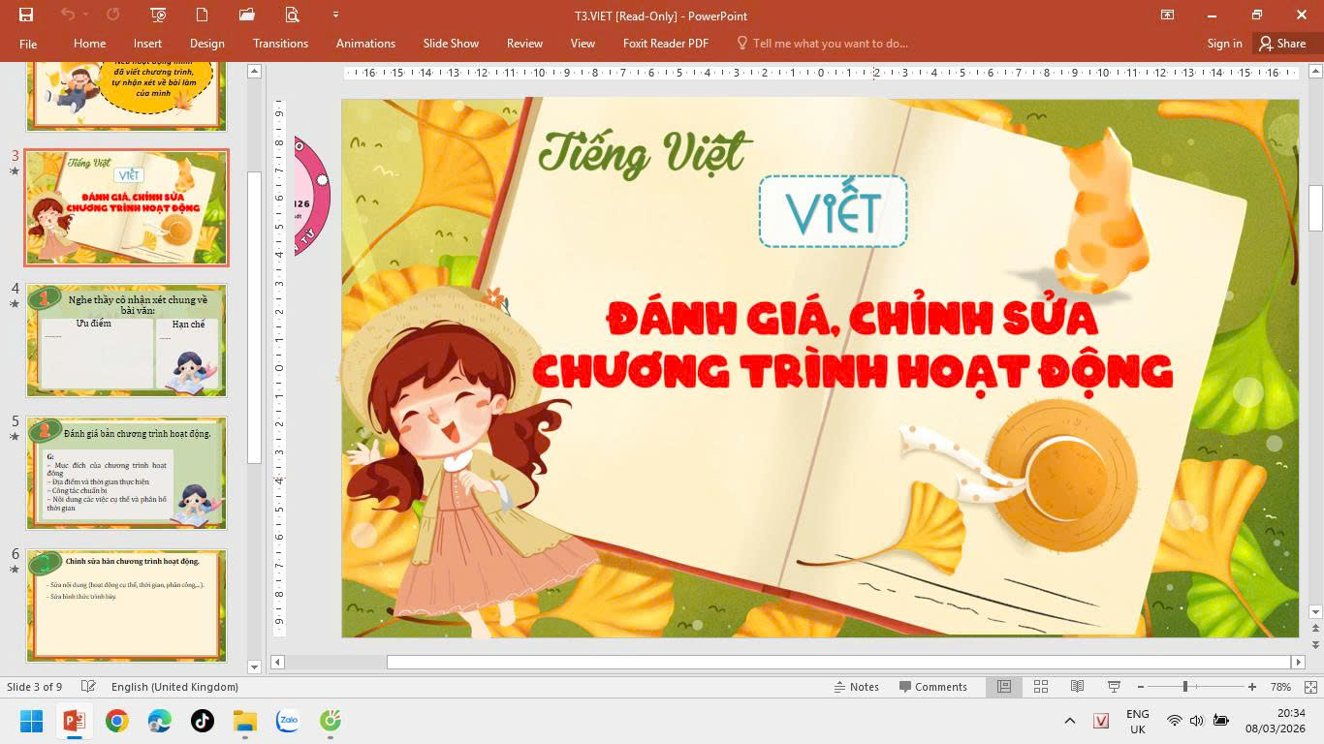Click the Sign in link
The image size is (1324, 744).
(x=1224, y=44)
